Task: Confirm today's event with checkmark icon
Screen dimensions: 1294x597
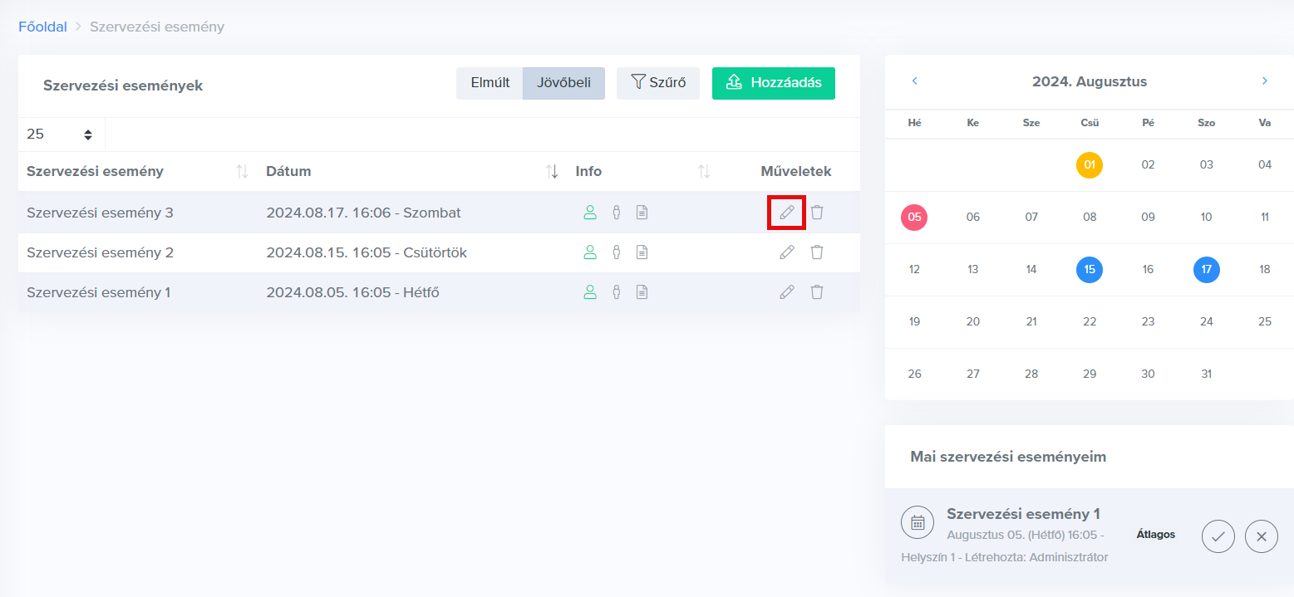Action: [1218, 536]
